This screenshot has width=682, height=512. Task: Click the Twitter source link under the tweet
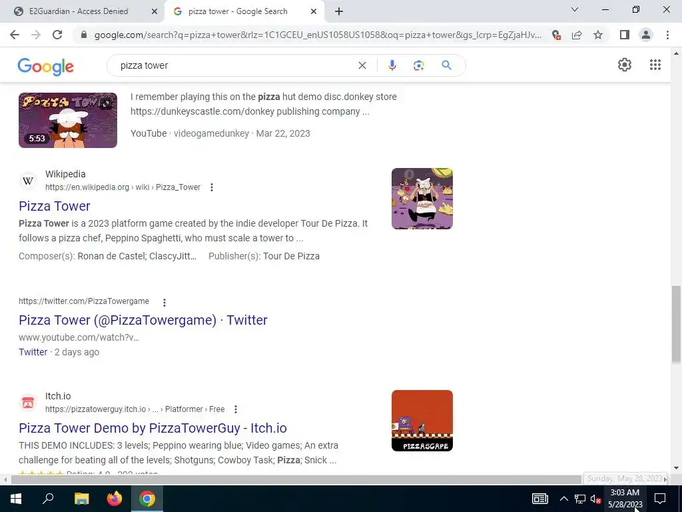coord(33,352)
